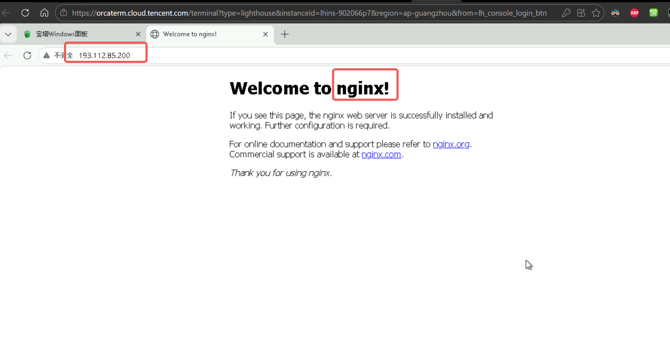Reload the outer browser page
This screenshot has width=670, height=352.
(25, 13)
